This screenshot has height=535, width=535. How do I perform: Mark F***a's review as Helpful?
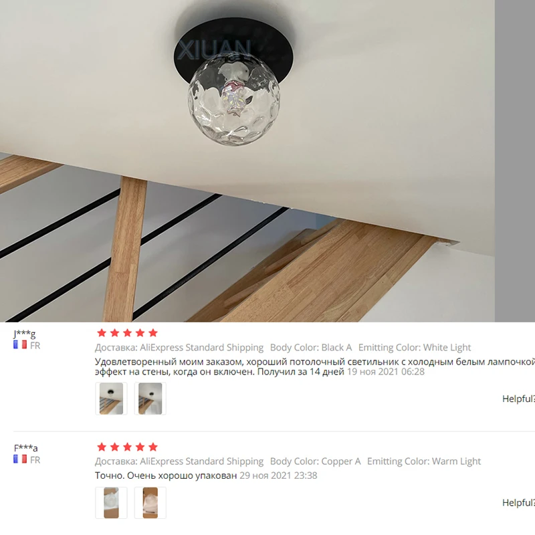click(x=518, y=502)
